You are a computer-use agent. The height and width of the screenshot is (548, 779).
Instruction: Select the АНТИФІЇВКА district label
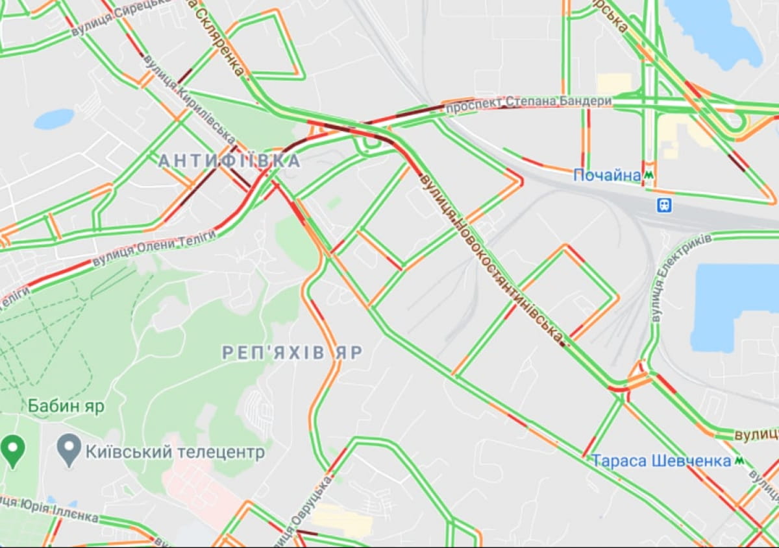[x=230, y=161]
